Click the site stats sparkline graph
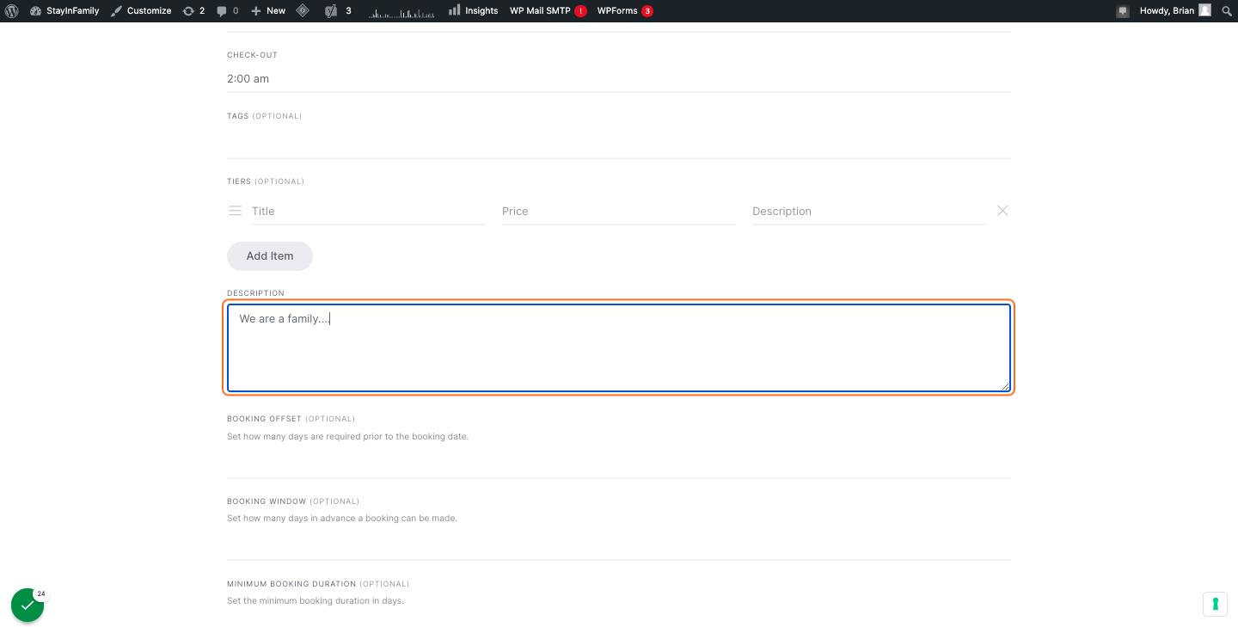Viewport: 1238px width, 627px height. [401, 11]
